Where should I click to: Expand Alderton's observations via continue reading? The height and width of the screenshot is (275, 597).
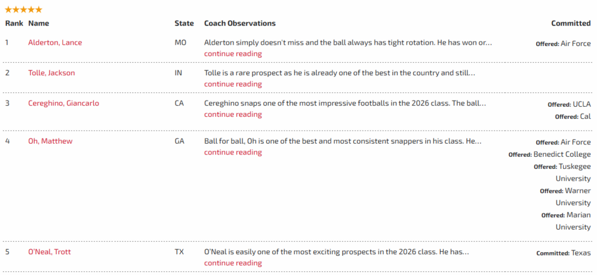(x=233, y=54)
